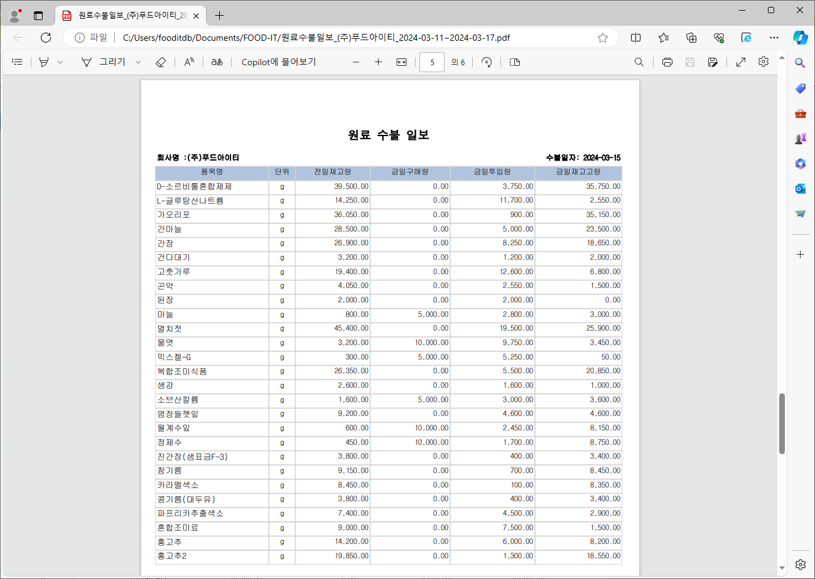Click 수불일자: 2024-03-15 text

(x=583, y=157)
